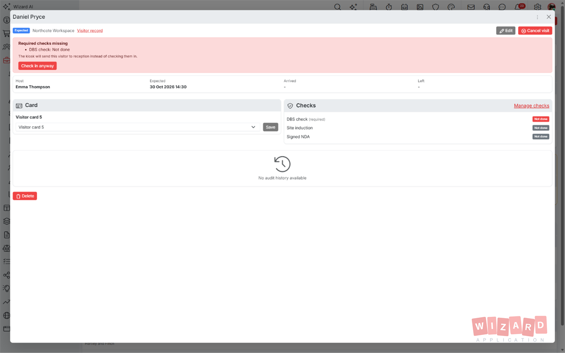The height and width of the screenshot is (353, 565).
Task: Click Northcote Workspace text
Action: pyautogui.click(x=53, y=31)
